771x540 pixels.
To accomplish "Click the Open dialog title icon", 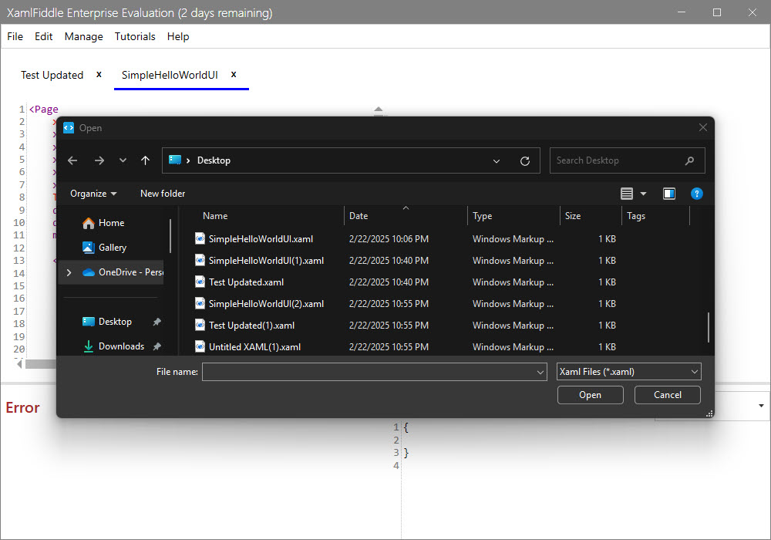I will point(69,128).
